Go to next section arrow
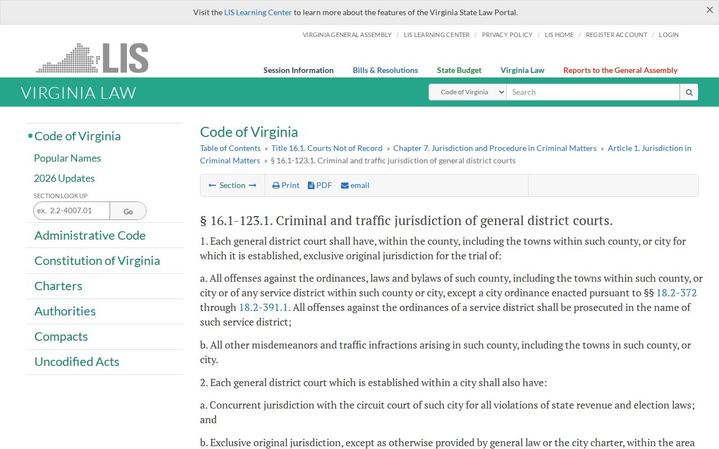This screenshot has width=719, height=449. click(252, 185)
